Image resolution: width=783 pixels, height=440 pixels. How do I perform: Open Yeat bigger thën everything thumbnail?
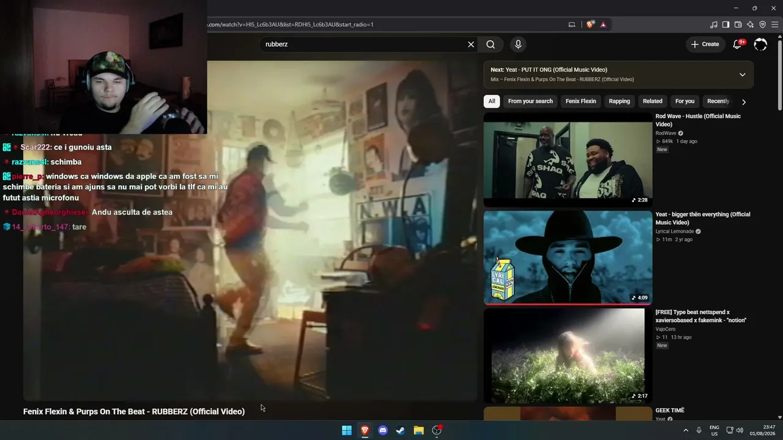click(x=568, y=258)
